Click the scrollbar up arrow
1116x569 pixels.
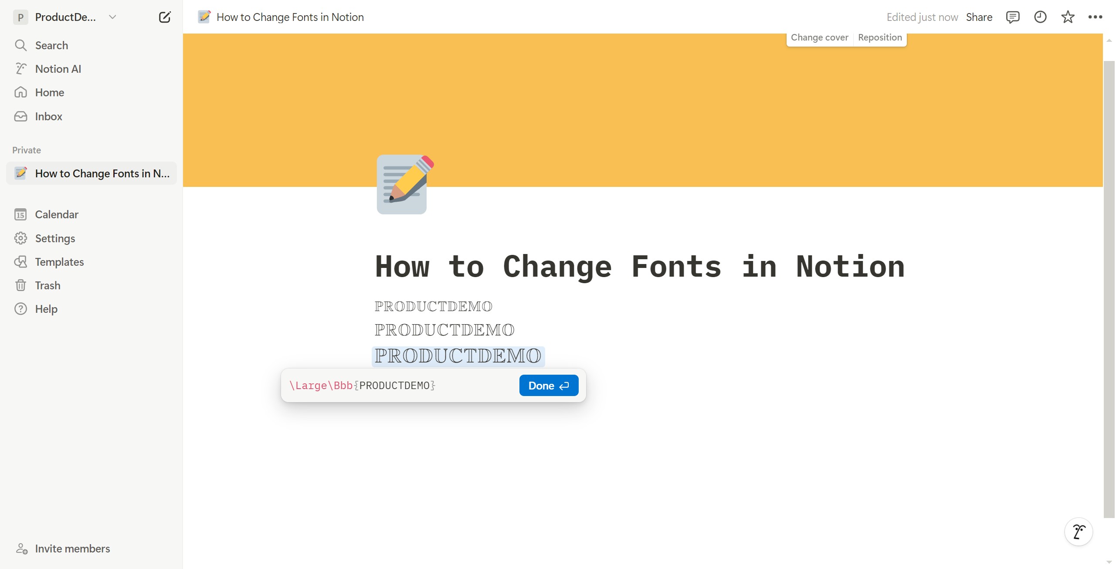[1109, 41]
